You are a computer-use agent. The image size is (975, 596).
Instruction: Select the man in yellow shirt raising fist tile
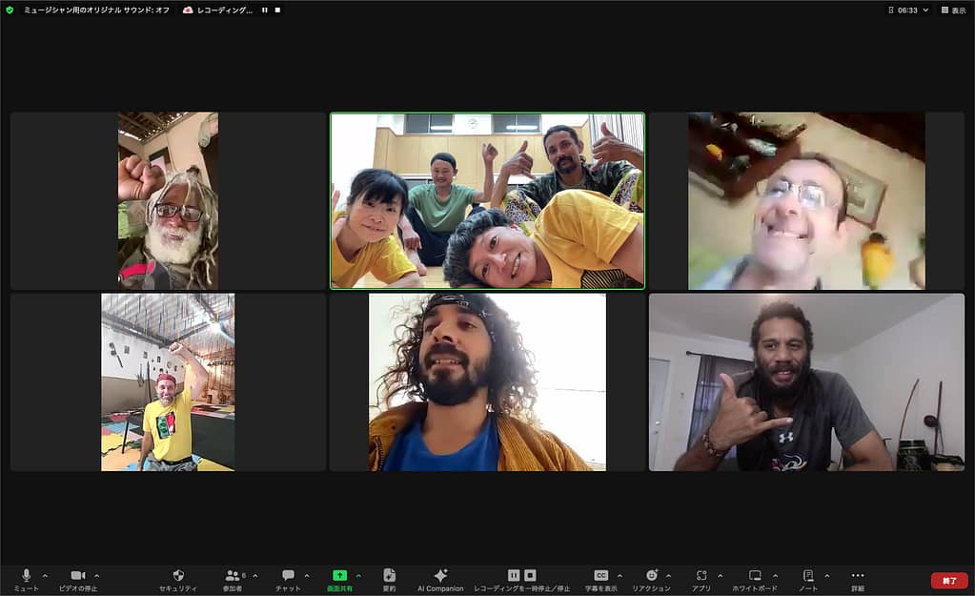[168, 382]
